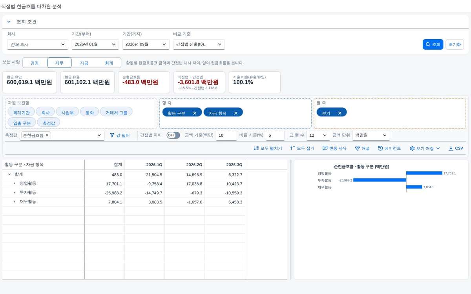Open the 비교 기준 dropdown

click(x=199, y=45)
